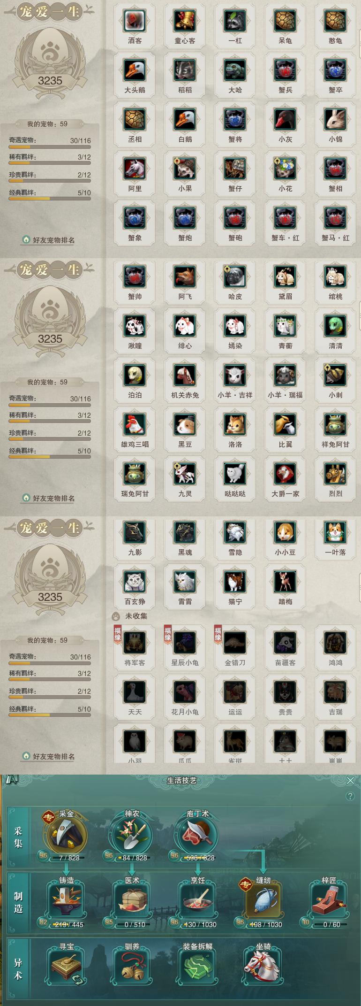Open the 驯养 taming bells icon
Screen dimensions: 361x1006
pyautogui.click(x=132, y=967)
